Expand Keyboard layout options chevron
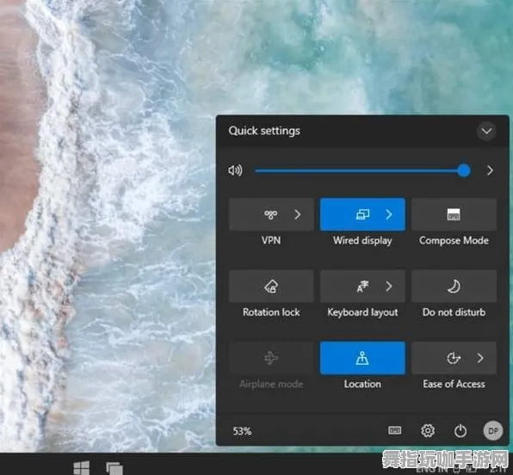The height and width of the screenshot is (475, 513). point(389,287)
